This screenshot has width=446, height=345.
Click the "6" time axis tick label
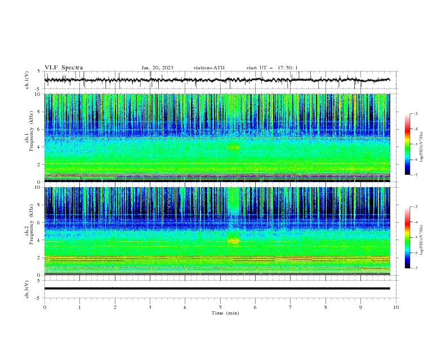[255, 307]
